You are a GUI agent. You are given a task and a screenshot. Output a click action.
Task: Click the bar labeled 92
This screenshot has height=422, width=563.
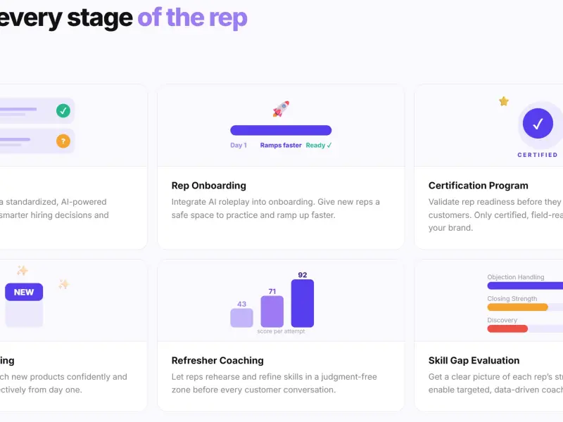[303, 304]
